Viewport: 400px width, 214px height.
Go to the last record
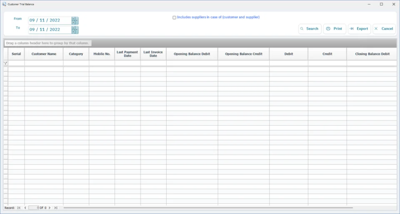point(56,208)
